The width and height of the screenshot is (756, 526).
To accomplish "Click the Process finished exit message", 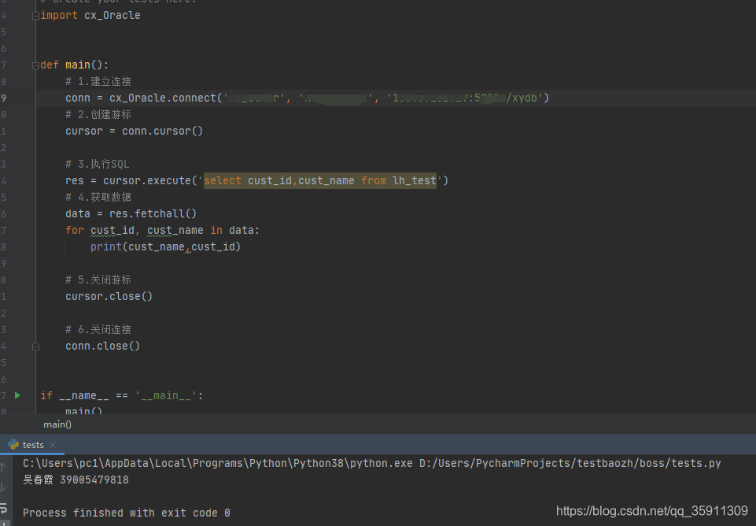I will click(126, 513).
